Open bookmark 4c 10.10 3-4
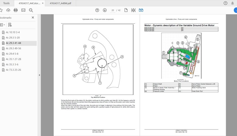Viewport: 237px width, 136px height. pyautogui.click(x=13, y=32)
